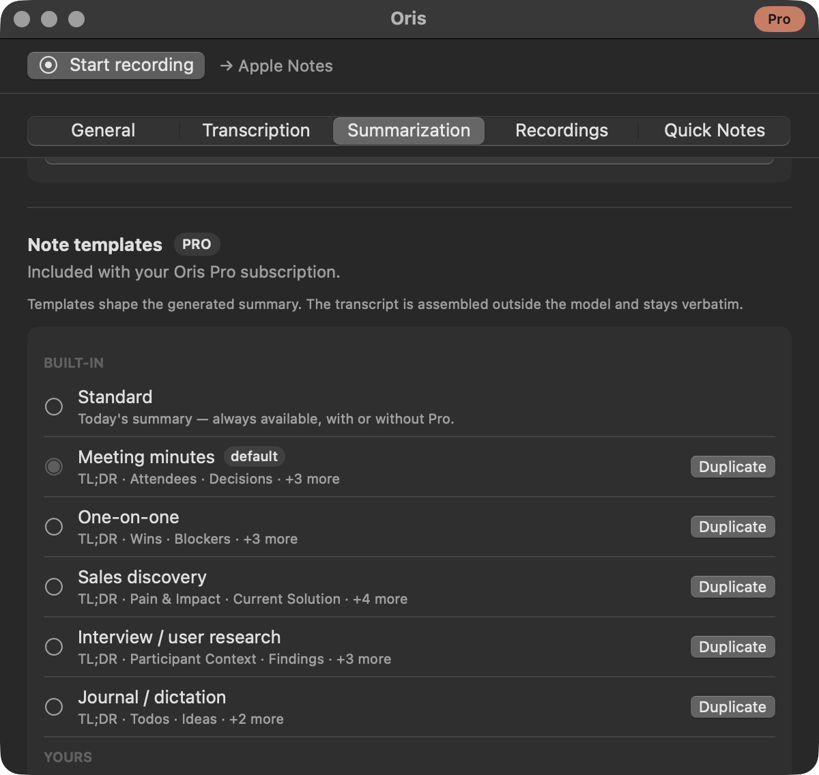Screen dimensions: 819x775
Task: Choose the Journal / dictation radio button
Action: 54,707
